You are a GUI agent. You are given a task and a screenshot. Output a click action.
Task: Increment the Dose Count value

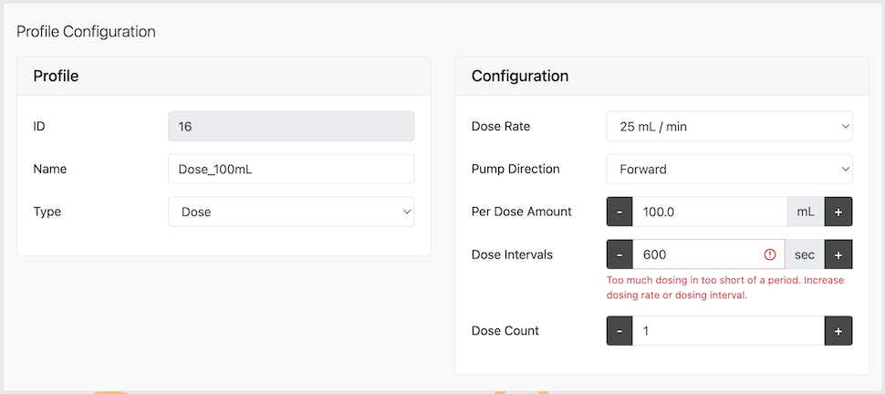pos(838,331)
